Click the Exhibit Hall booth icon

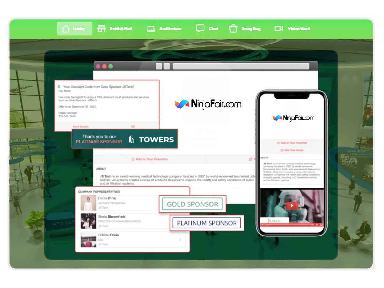[x=102, y=28]
